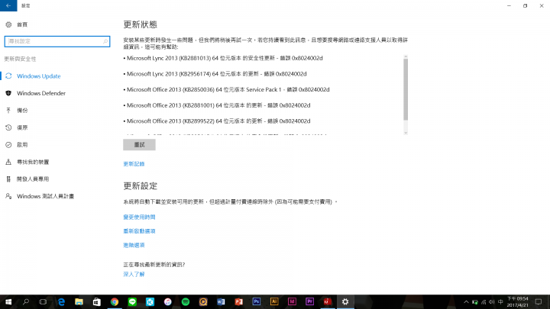Open the 深入了解 learn more link
Screen dimensions: 550x309
tap(134, 274)
